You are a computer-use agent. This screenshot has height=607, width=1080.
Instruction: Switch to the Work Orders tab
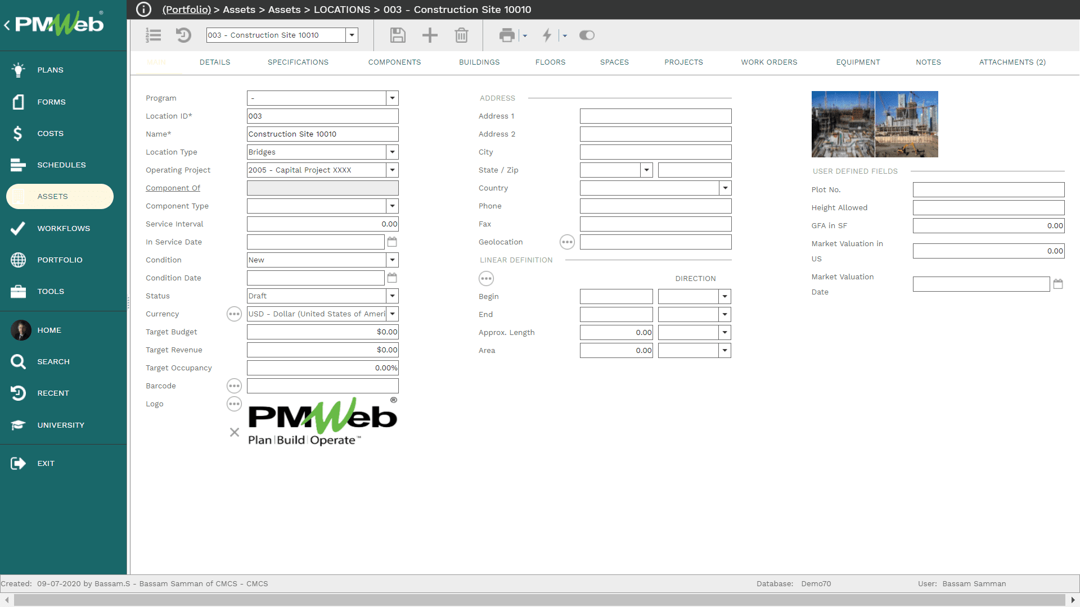(769, 62)
